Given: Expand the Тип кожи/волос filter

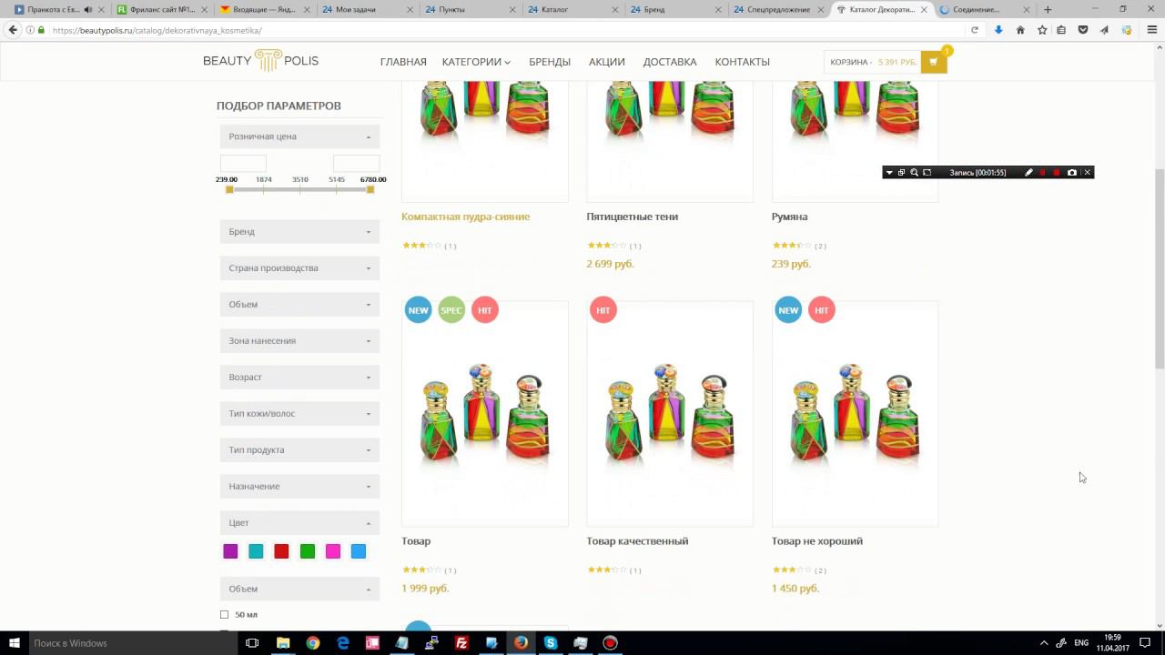Looking at the screenshot, I should tap(299, 414).
